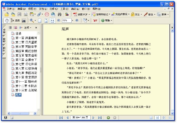
Task: Go to the first page arrow
Action: 61,118
